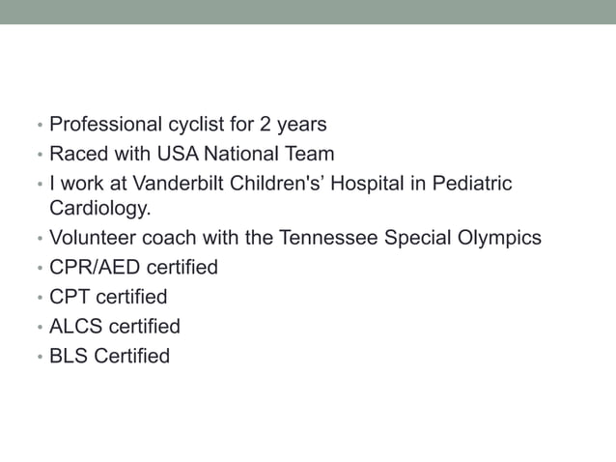Click the bullet before 'Raced with USA'
The width and height of the screenshot is (616, 462).
(x=40, y=155)
